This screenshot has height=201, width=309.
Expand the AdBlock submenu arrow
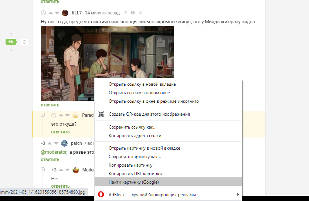tap(238, 194)
